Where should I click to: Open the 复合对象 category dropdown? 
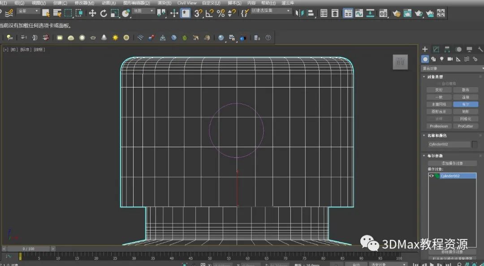[453, 69]
